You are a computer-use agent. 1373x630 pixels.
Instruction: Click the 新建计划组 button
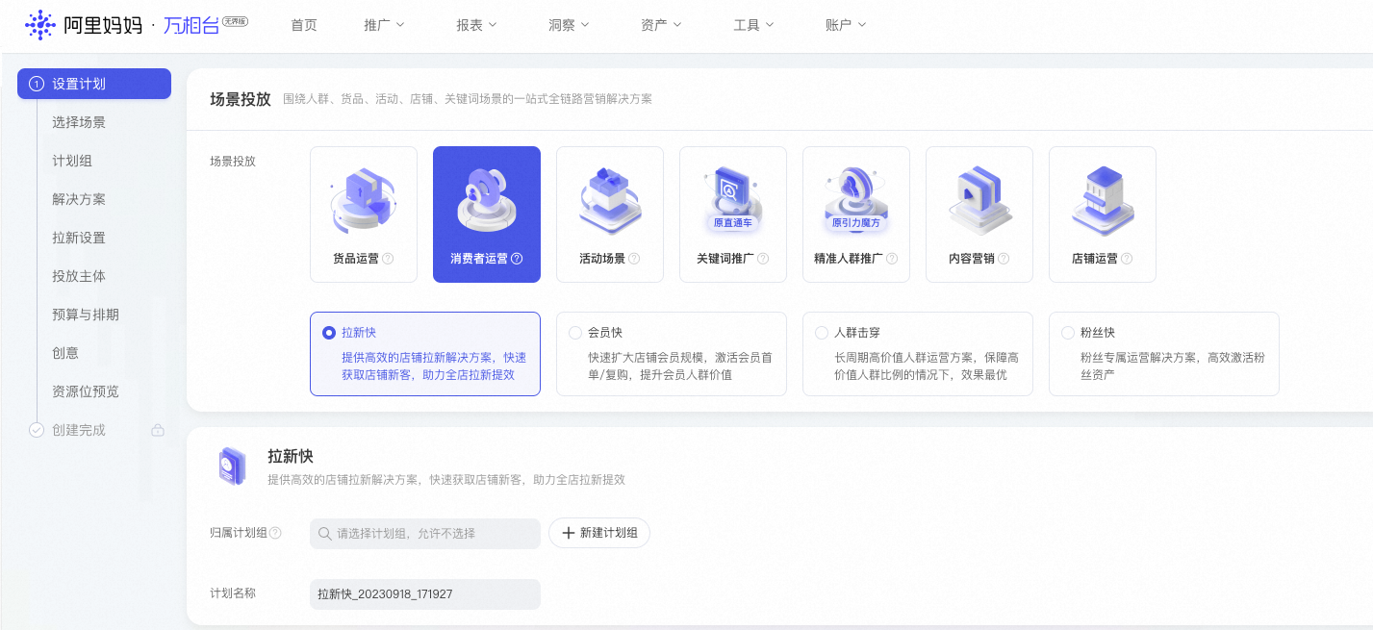(599, 533)
